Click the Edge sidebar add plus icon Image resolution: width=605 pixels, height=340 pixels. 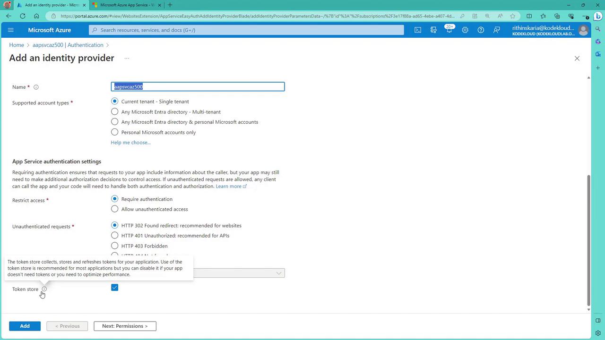pyautogui.click(x=598, y=68)
